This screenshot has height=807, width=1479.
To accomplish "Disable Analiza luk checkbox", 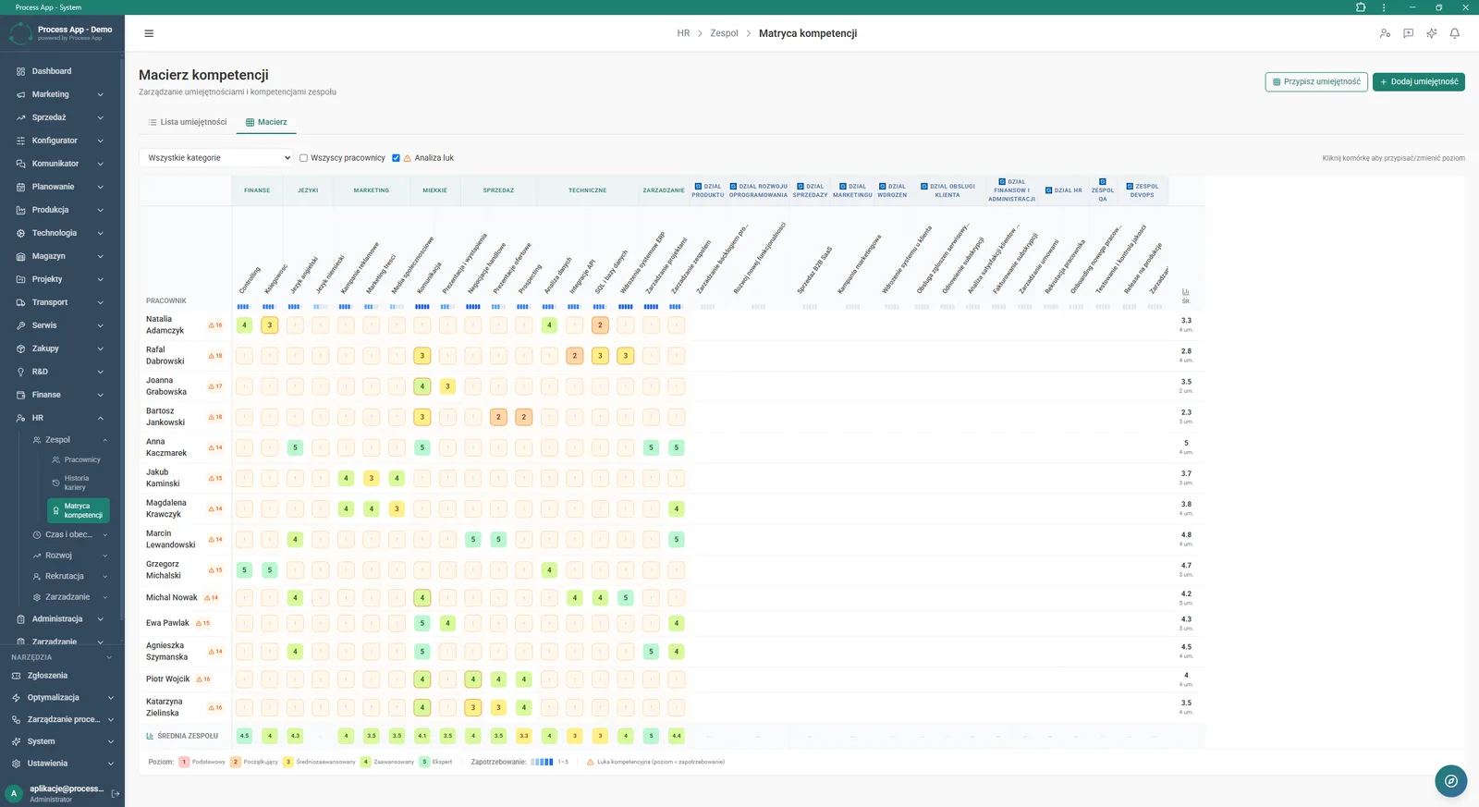I will [396, 158].
